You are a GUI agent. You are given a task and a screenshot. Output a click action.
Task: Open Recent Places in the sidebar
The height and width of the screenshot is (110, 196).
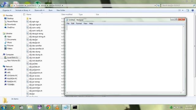click(x=12, y=21)
